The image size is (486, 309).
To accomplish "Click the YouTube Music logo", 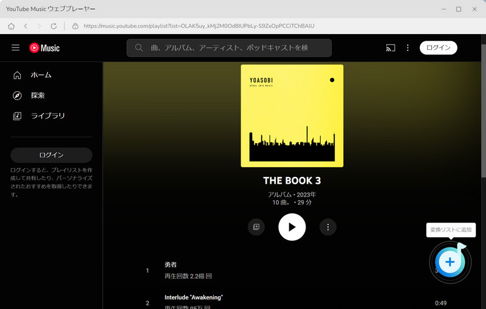I will click(44, 48).
